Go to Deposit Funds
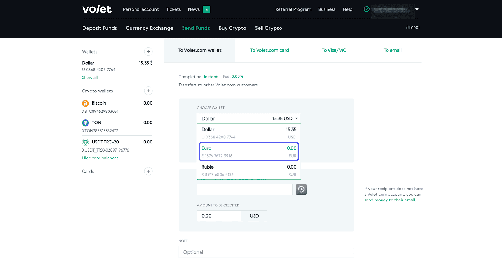 pyautogui.click(x=99, y=28)
